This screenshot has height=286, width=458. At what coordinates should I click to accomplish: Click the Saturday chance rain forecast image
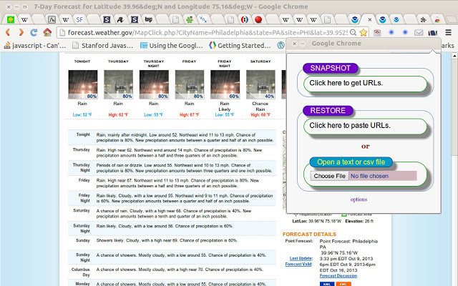(x=260, y=85)
